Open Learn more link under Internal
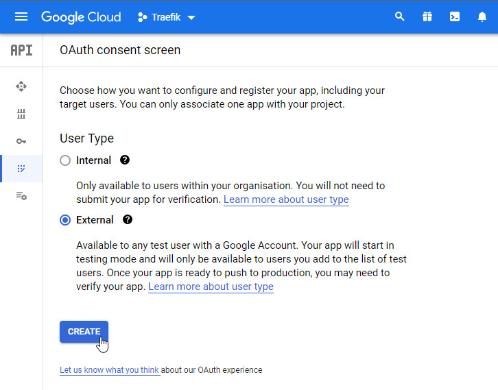 tap(286, 199)
